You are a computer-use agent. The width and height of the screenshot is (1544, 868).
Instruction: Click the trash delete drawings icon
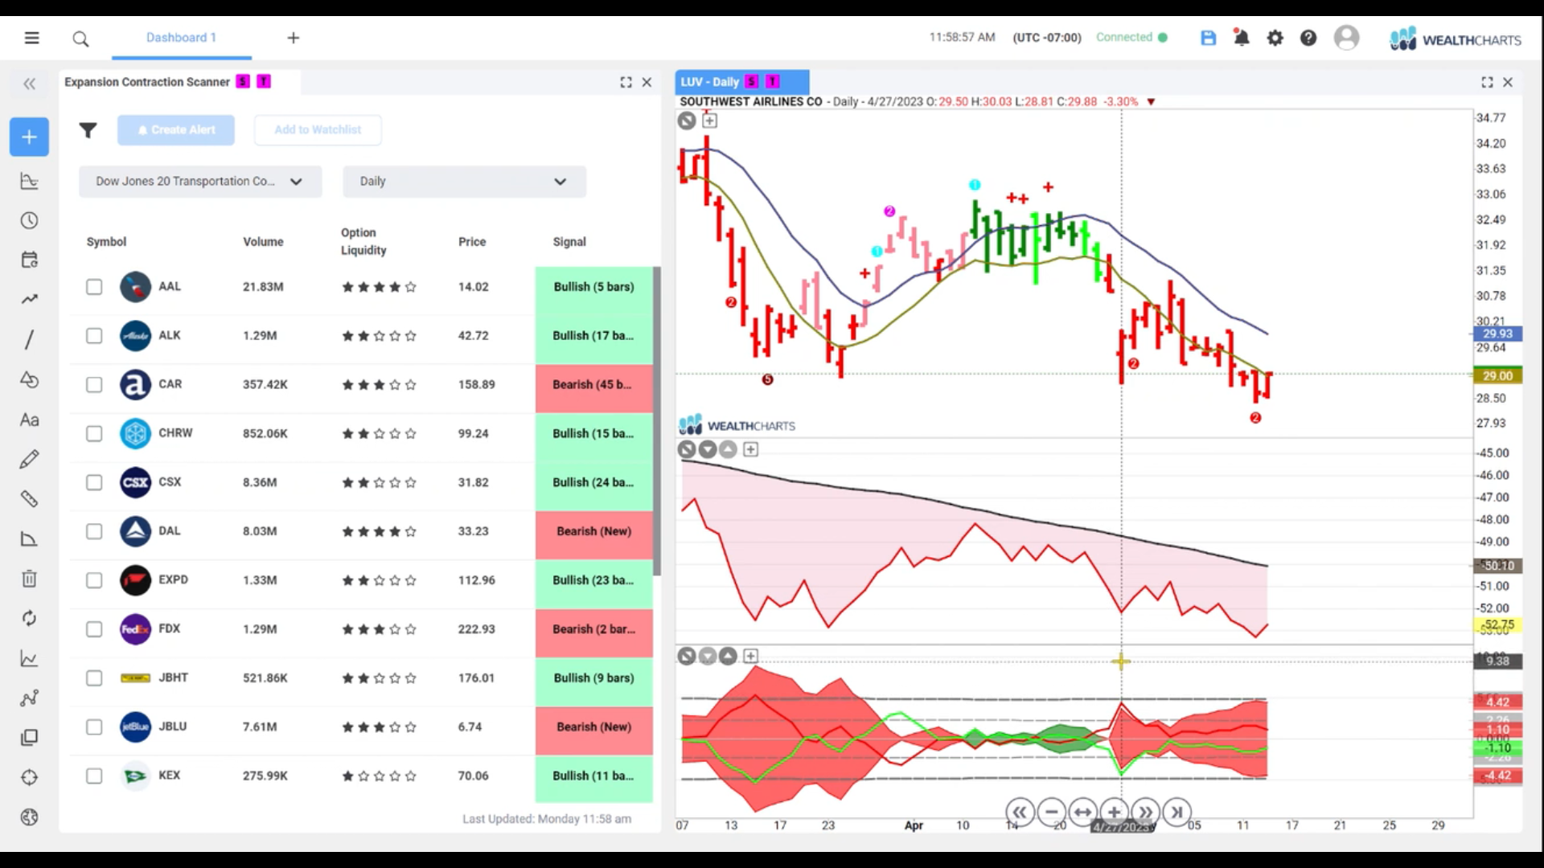29,579
